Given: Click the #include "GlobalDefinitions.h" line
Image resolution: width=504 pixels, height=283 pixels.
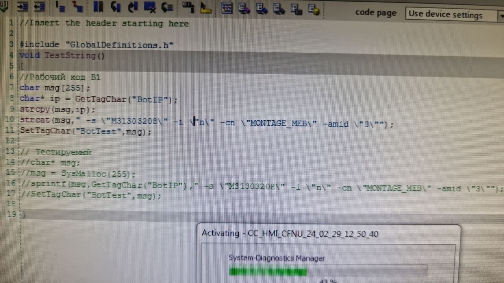Looking at the screenshot, I should pos(96,45).
